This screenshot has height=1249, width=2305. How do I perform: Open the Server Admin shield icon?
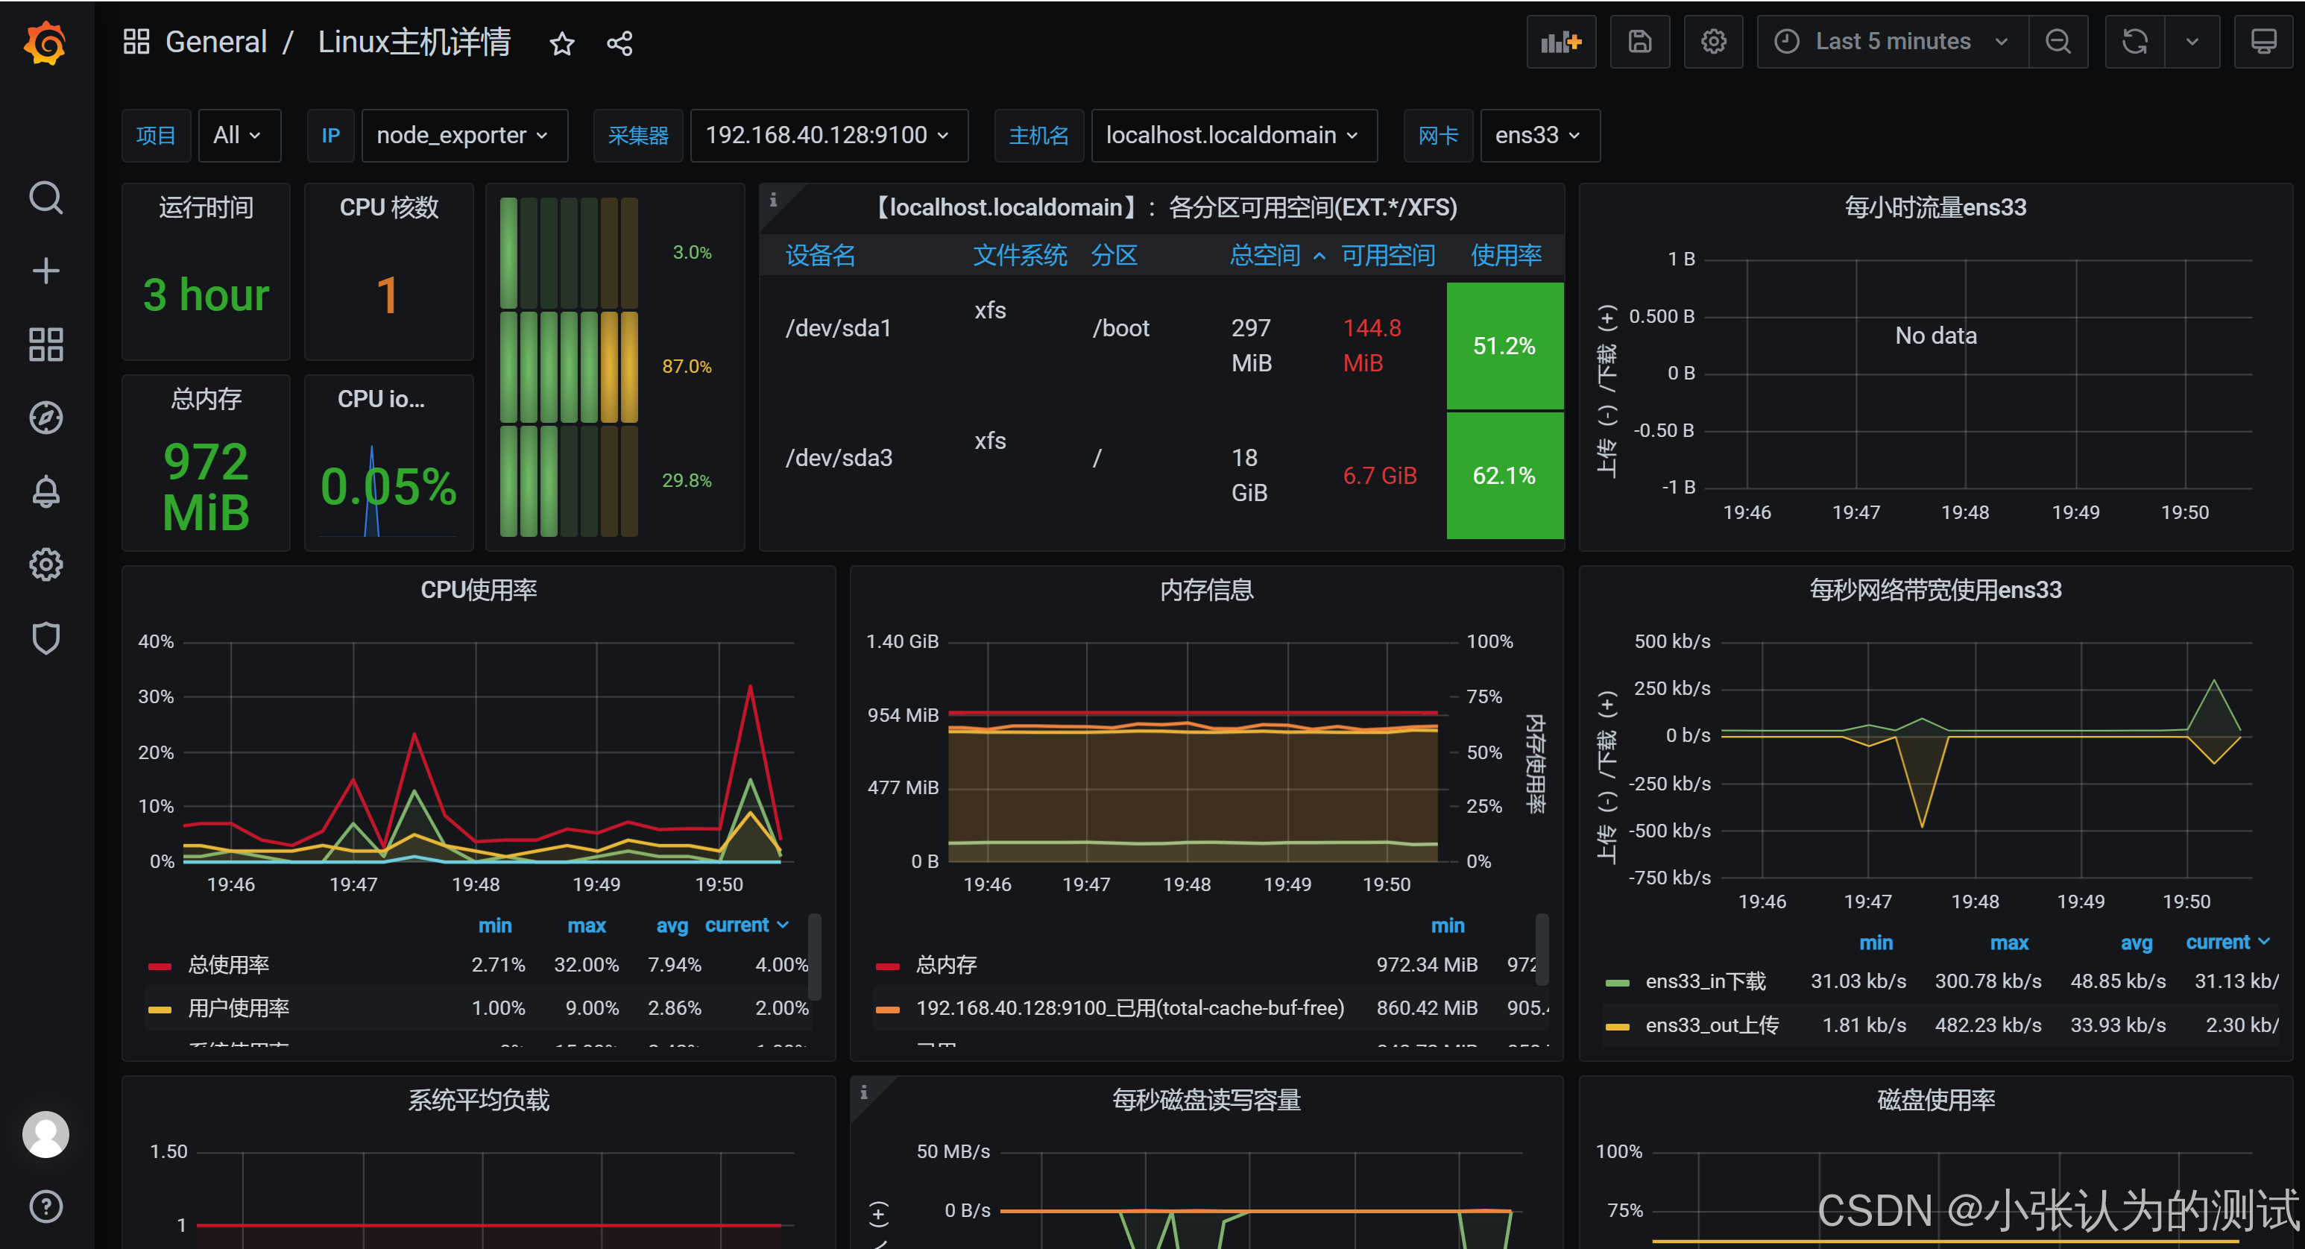(x=45, y=638)
